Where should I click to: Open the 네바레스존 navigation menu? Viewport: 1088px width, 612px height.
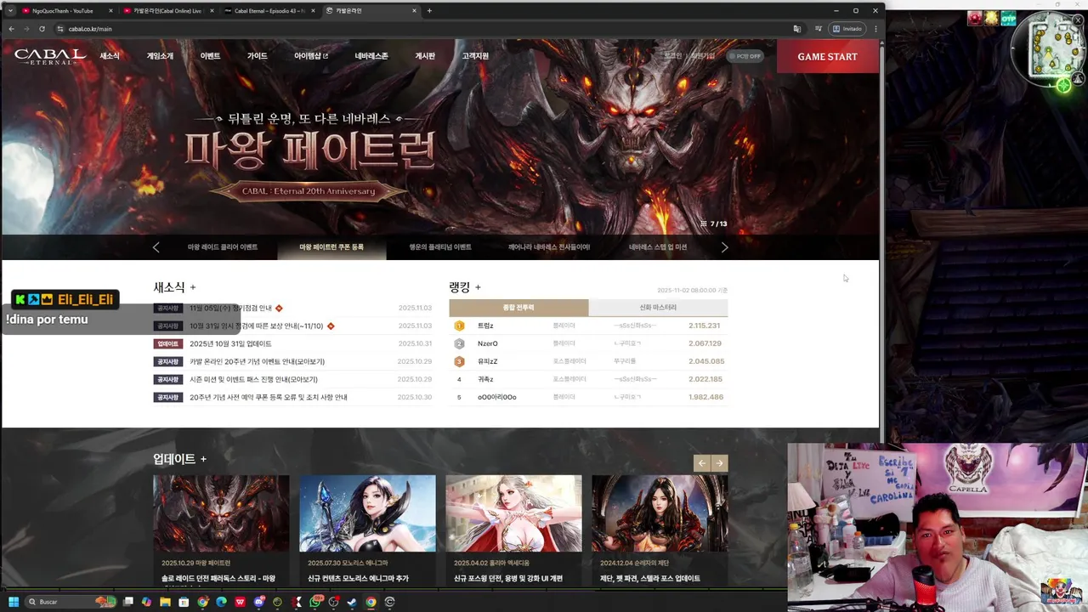pos(371,56)
